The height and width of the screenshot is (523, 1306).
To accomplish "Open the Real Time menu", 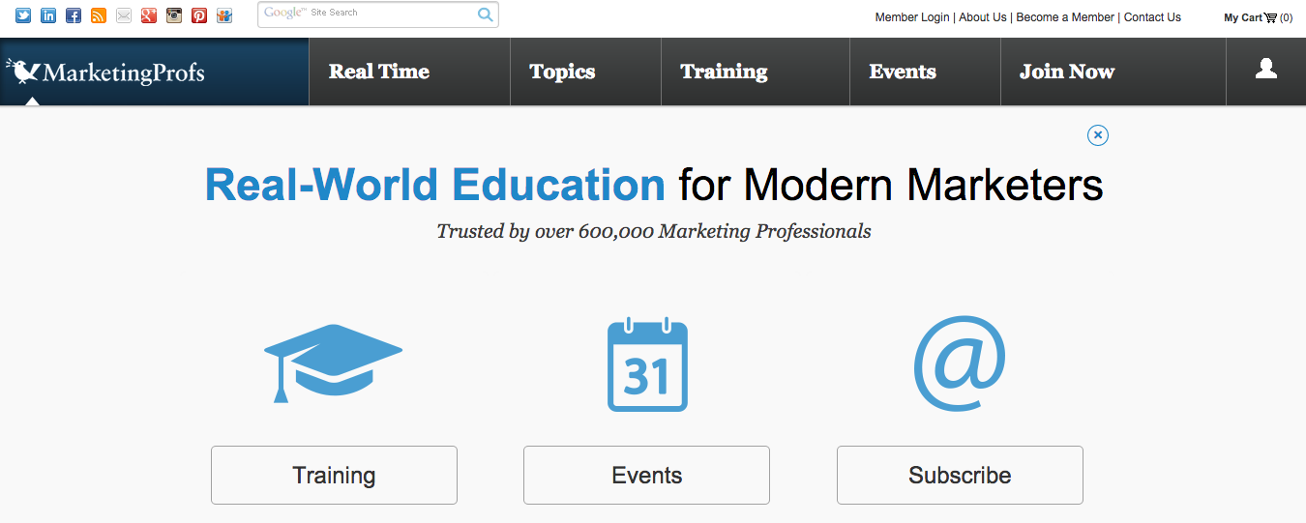I will [x=379, y=72].
